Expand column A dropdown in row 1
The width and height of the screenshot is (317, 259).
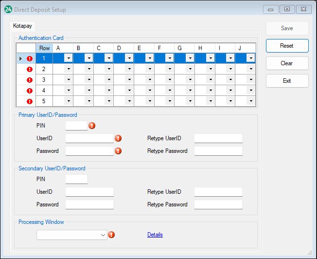click(68, 58)
